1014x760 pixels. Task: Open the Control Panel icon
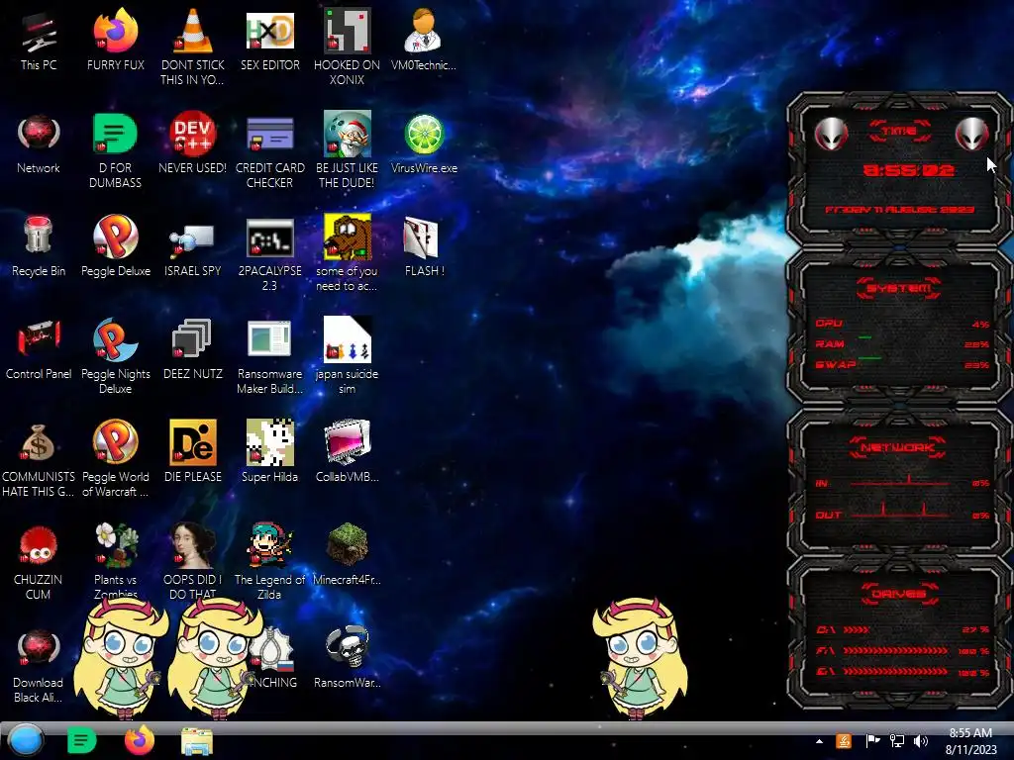pos(39,349)
